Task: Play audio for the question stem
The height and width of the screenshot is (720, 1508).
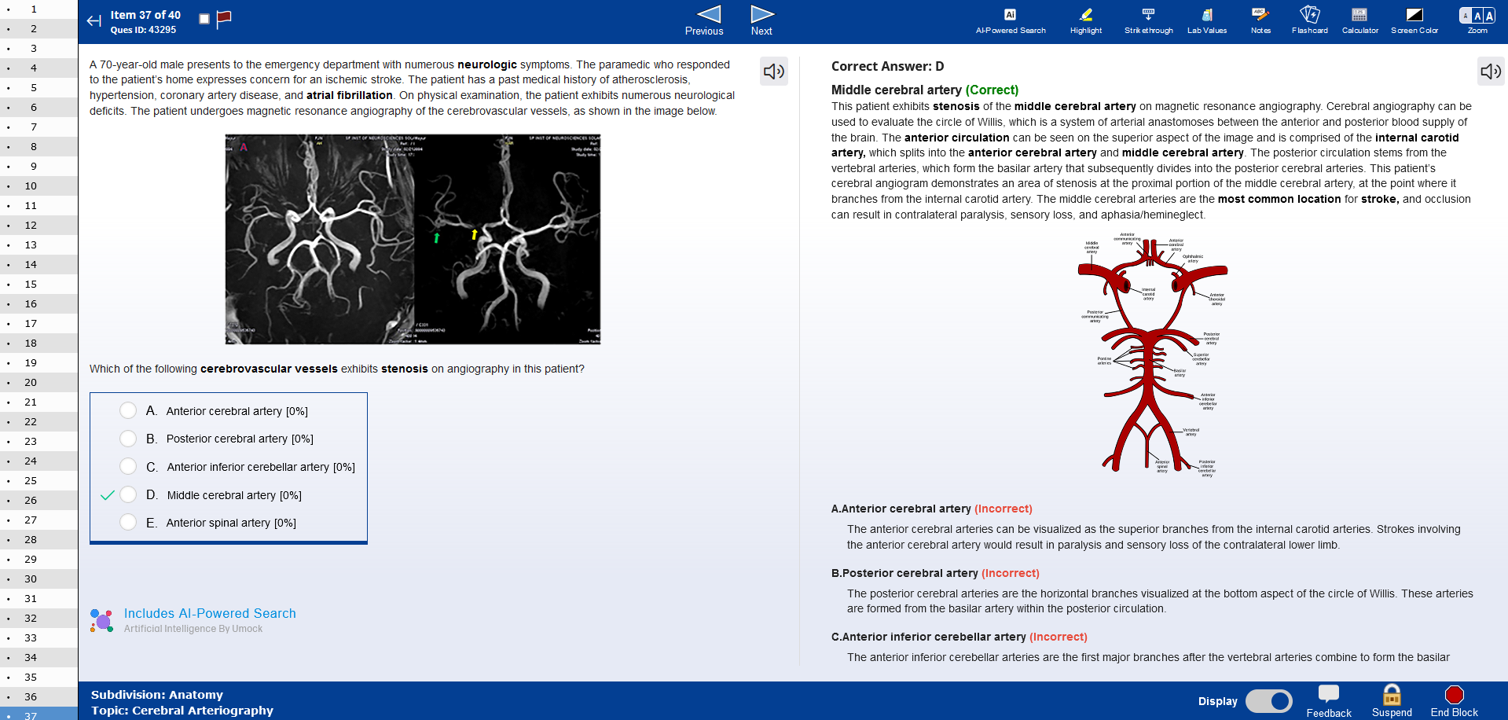Action: [x=774, y=72]
